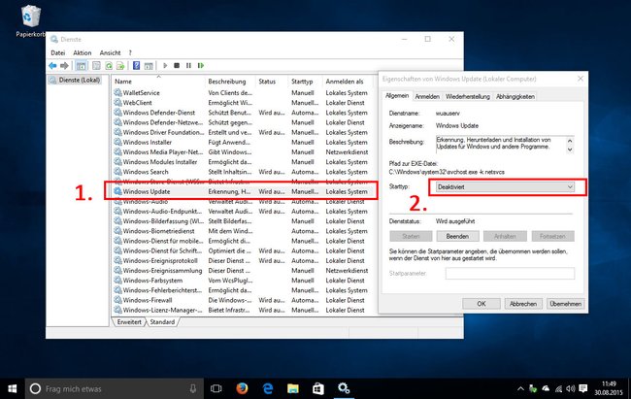Click the Cortana microphone icon
Screen dimensions: 631x399
click(x=193, y=388)
